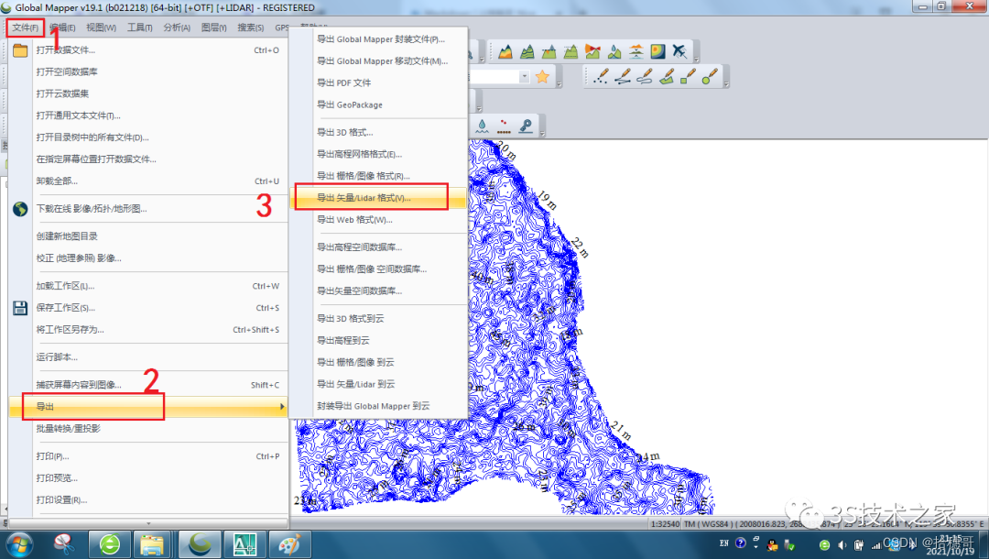Open Windows Start menu orb
The width and height of the screenshot is (989, 559).
18,544
